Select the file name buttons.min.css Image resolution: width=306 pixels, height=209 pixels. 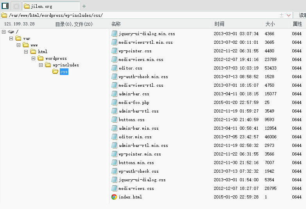[136, 163]
